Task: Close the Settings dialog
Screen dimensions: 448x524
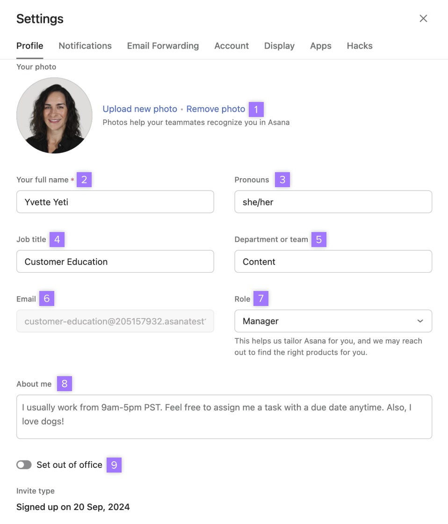Action: 423,18
